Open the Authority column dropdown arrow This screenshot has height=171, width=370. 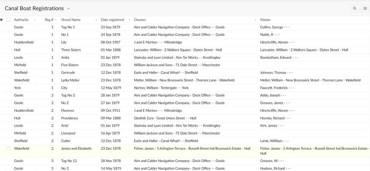(x=34, y=20)
